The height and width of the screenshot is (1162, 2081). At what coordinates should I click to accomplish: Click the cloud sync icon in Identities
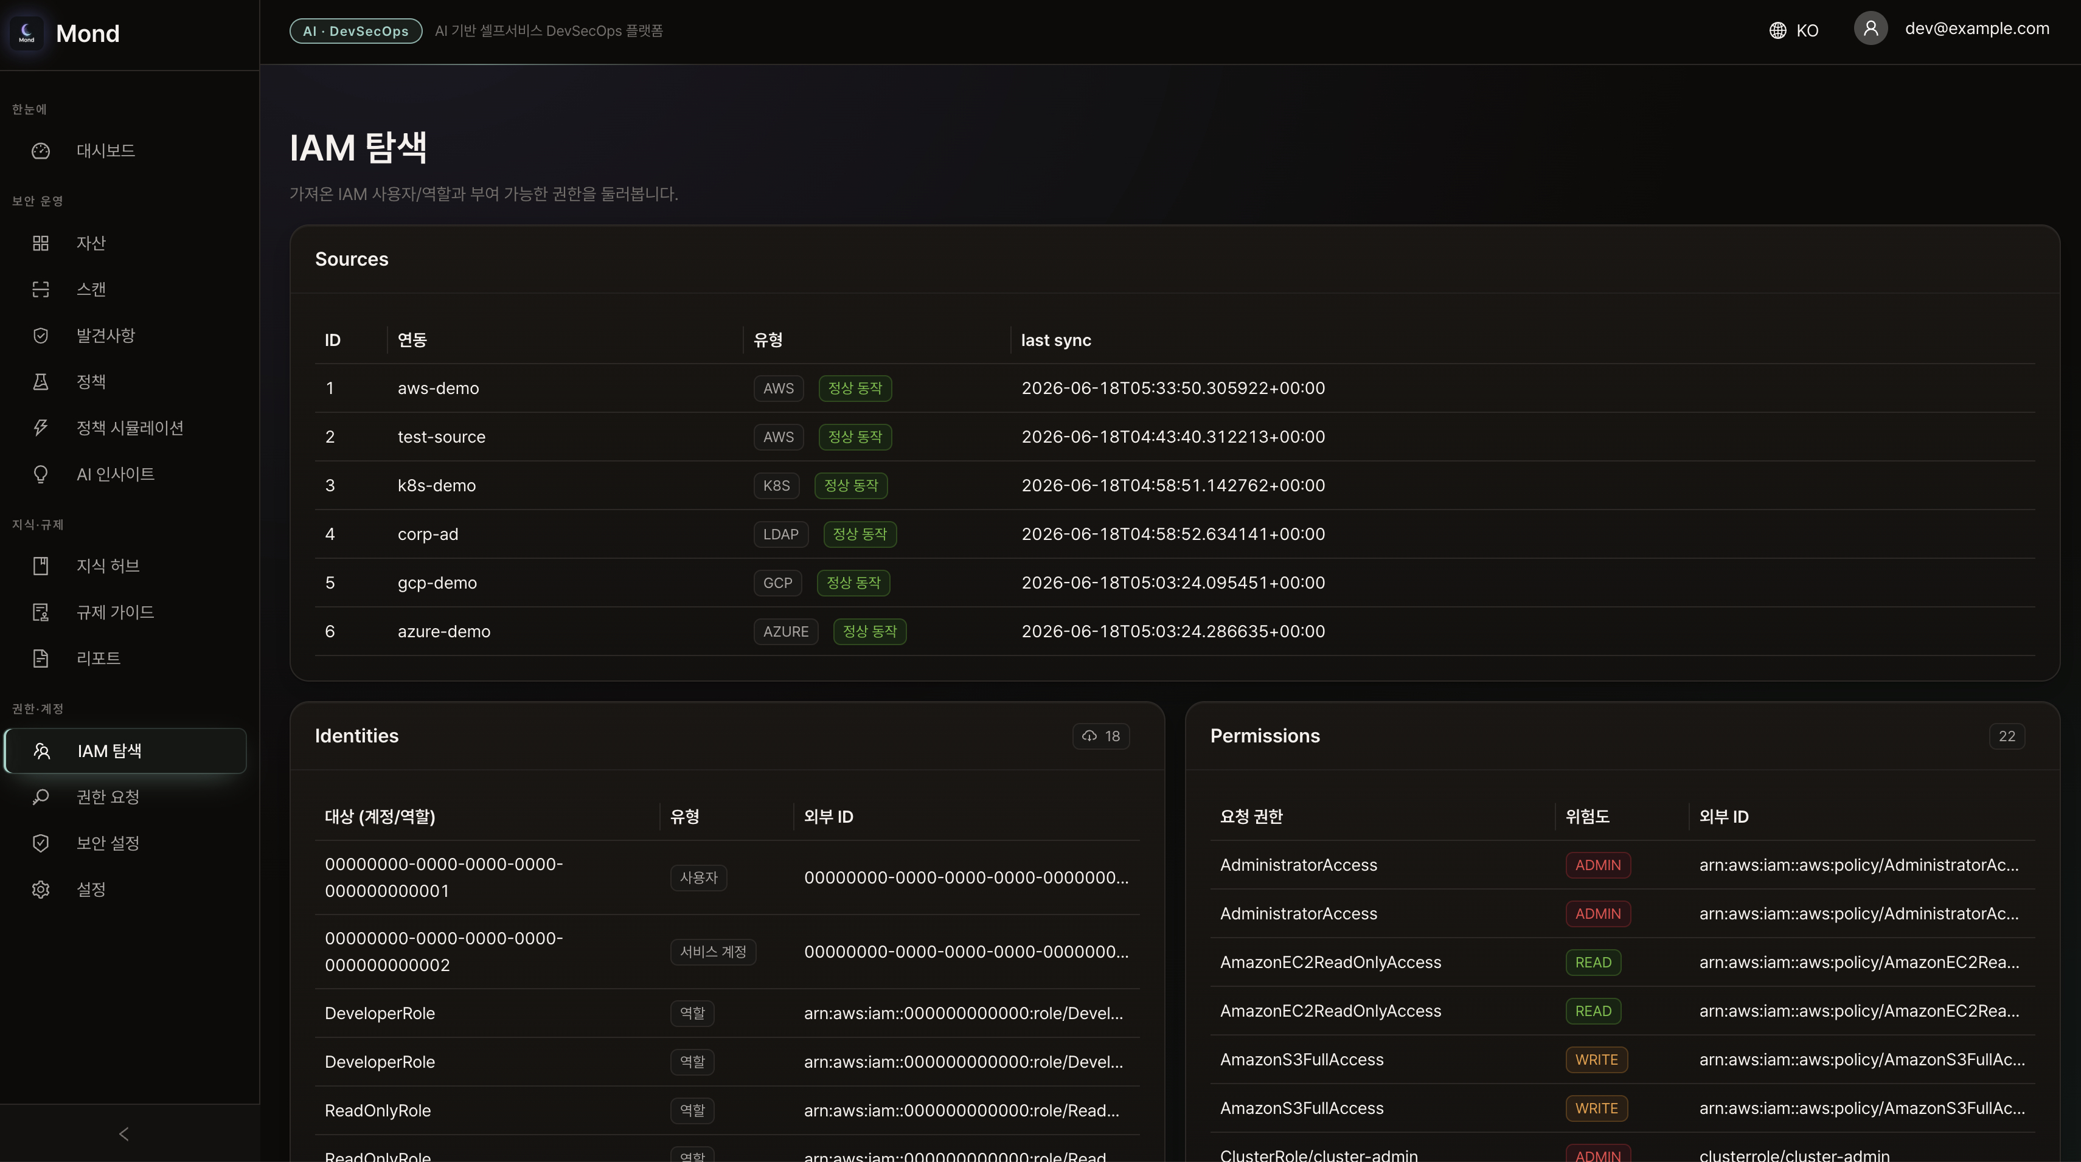(1089, 736)
